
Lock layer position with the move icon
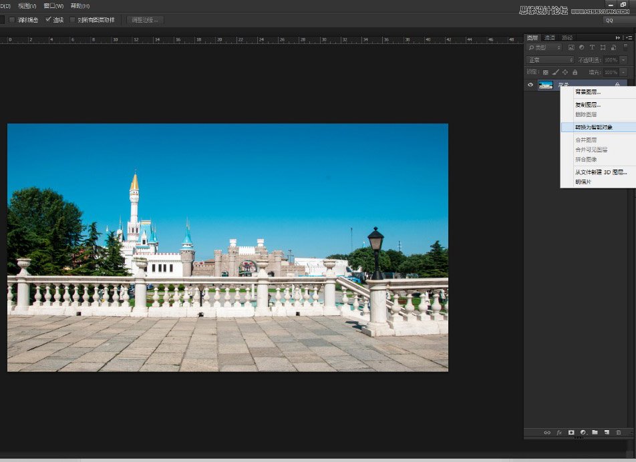click(x=565, y=72)
